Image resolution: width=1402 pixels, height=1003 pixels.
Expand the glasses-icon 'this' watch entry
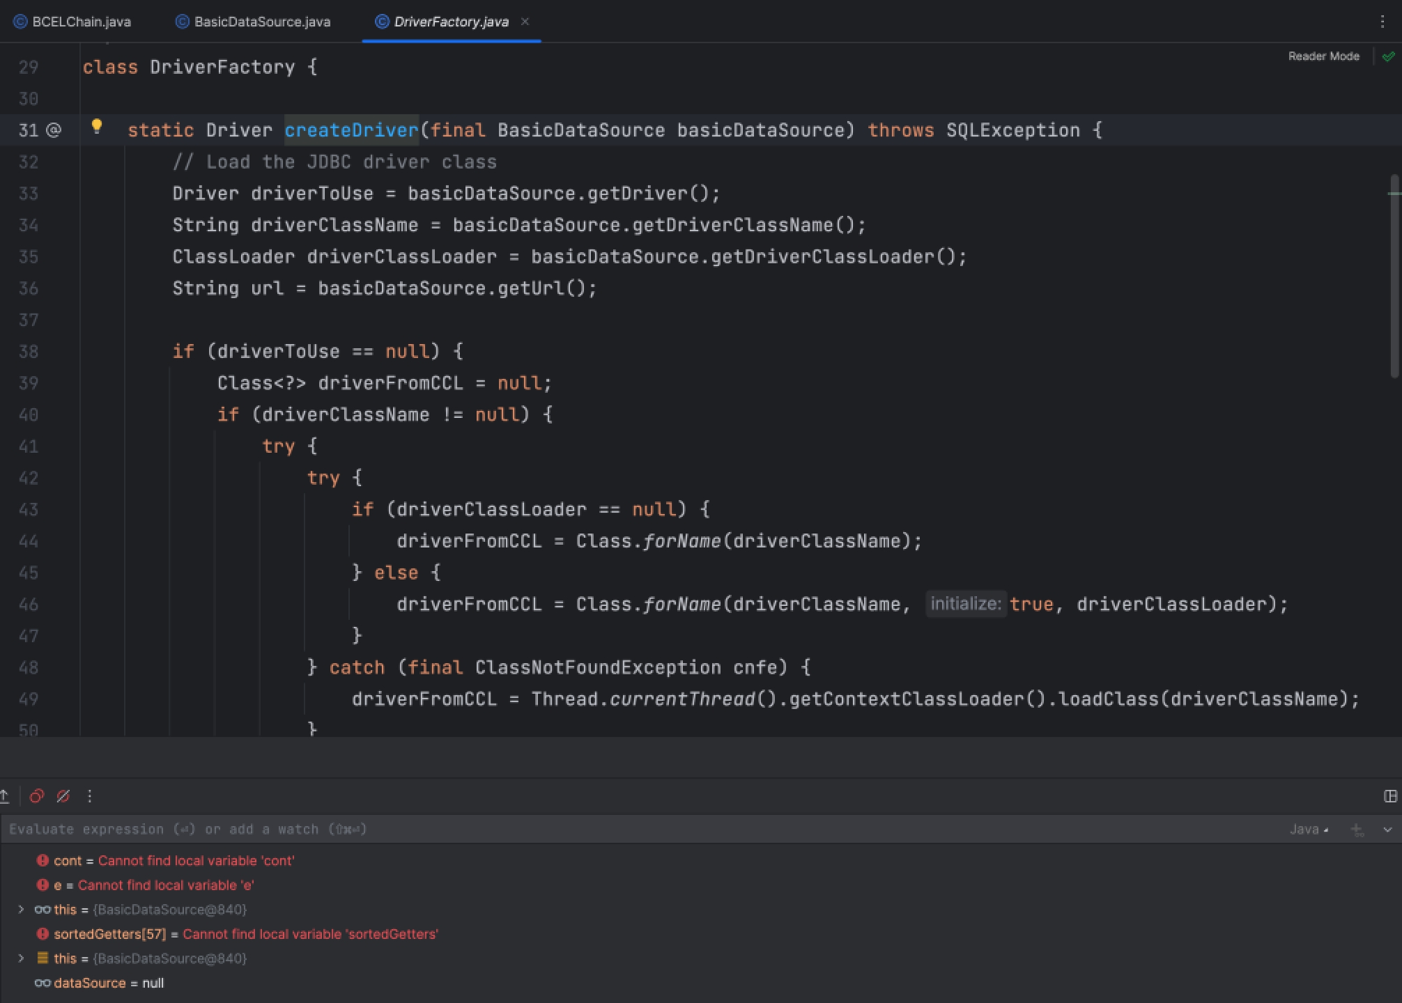pyautogui.click(x=21, y=910)
